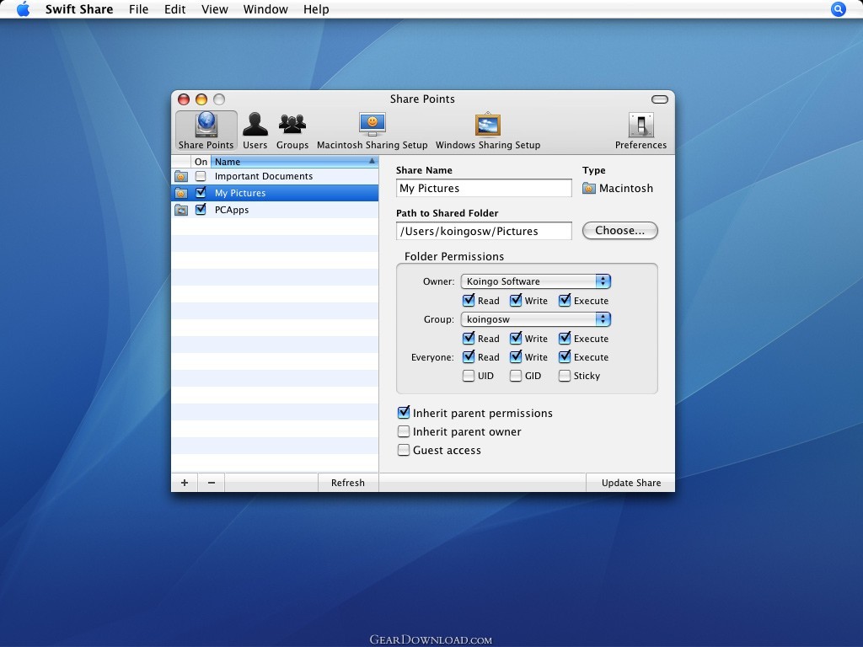863x647 pixels.
Task: Click the My Pictures share folder icon
Action: 181,193
